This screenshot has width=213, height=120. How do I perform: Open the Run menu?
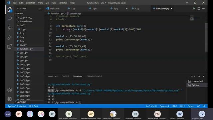point(54,3)
